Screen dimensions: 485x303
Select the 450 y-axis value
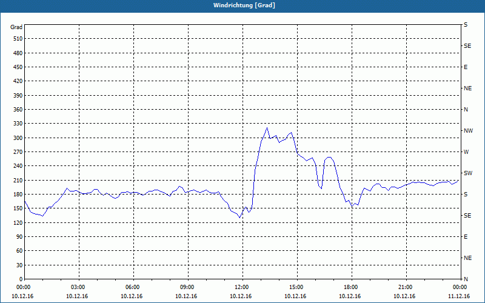click(x=18, y=67)
